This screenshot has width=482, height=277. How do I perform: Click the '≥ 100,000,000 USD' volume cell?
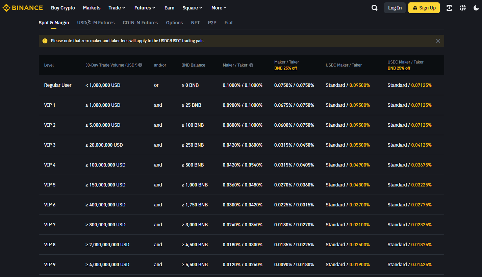pos(105,165)
